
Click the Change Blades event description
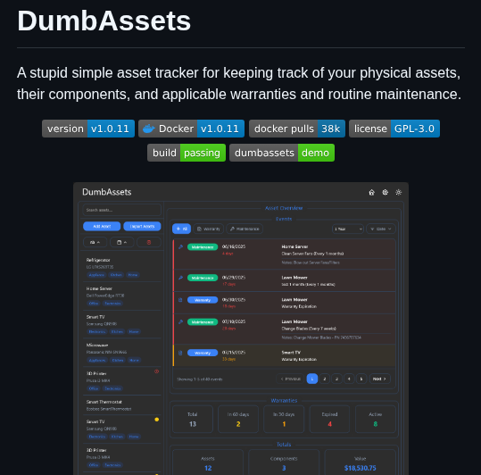(309, 329)
